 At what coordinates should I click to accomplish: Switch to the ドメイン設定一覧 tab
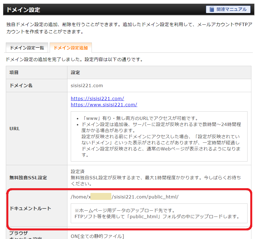27,47
